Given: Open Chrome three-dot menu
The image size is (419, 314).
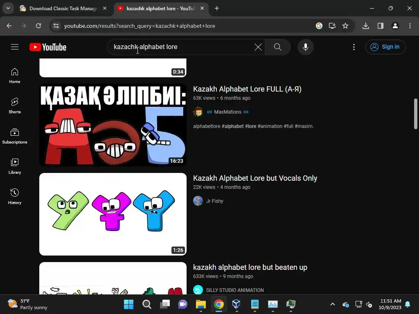Looking at the screenshot, I should point(410,26).
